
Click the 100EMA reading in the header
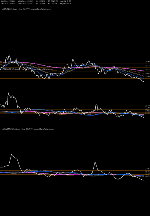25,1
